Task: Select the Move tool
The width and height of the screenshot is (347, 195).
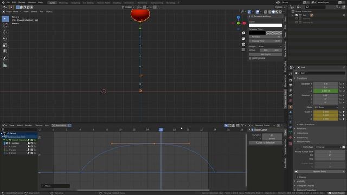Action: pos(5,32)
